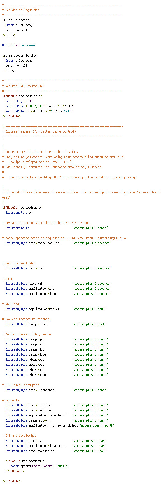Click the 'Options All -Indexes' line
Viewport: 168px width, 486px height.
point(19,45)
